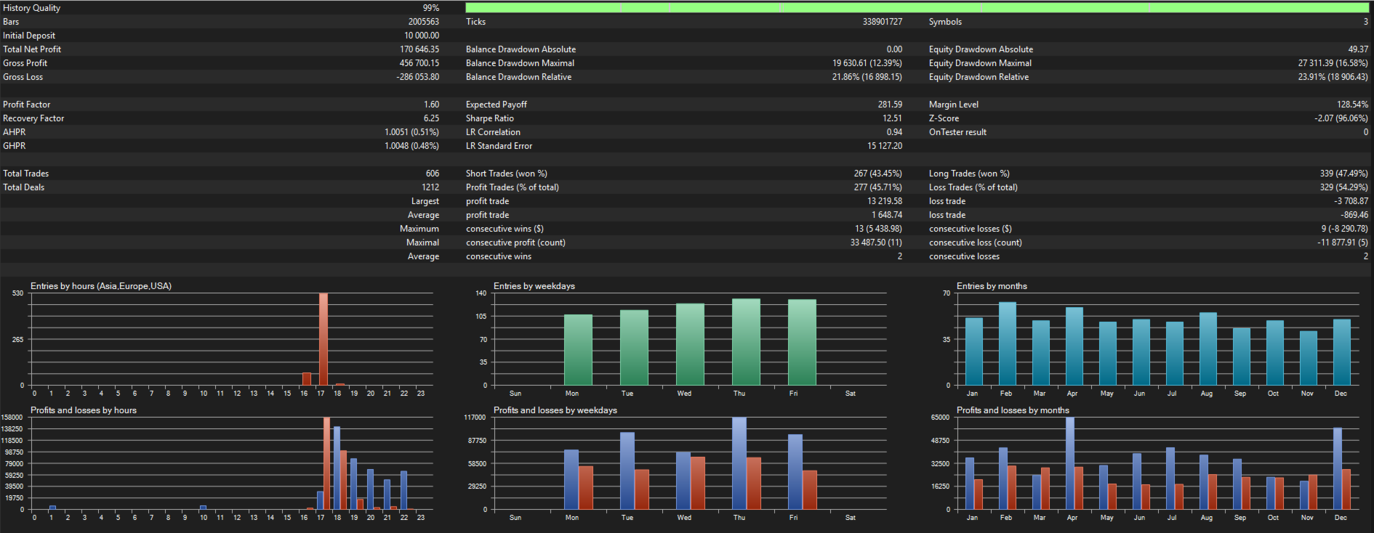Click the green History Quality progress bar
This screenshot has height=533, width=1374.
point(917,7)
